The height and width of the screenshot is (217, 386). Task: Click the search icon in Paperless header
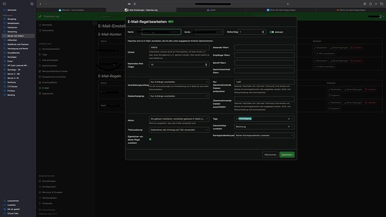pos(101,16)
